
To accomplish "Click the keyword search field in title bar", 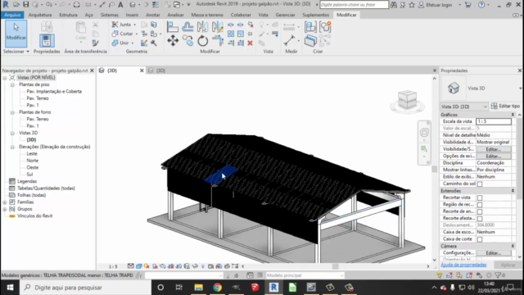I will click(355, 5).
